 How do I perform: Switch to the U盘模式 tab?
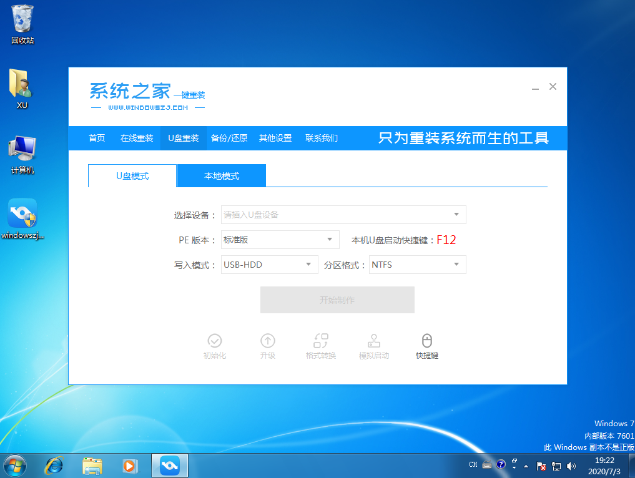132,176
